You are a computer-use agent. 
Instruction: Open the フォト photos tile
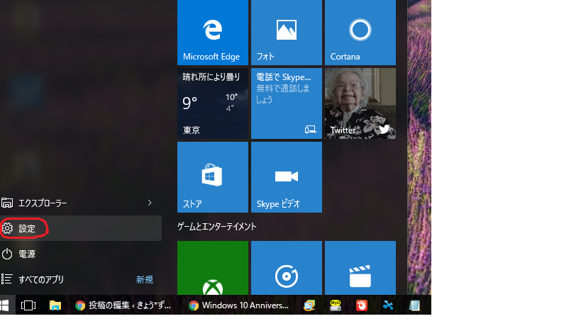[x=287, y=33]
